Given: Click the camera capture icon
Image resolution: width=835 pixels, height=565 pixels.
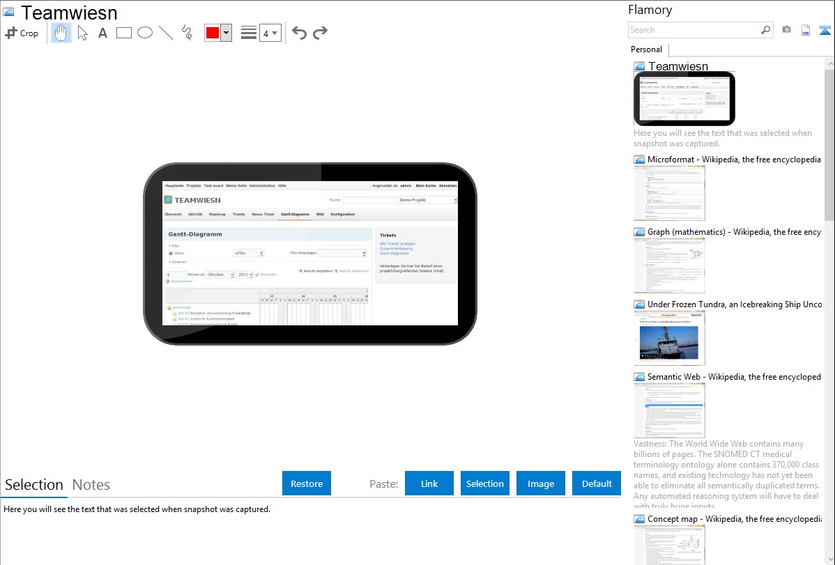Looking at the screenshot, I should [786, 30].
